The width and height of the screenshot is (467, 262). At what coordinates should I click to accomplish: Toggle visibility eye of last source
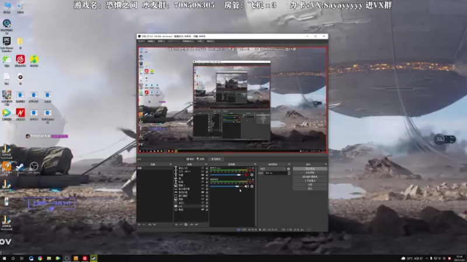(x=203, y=210)
